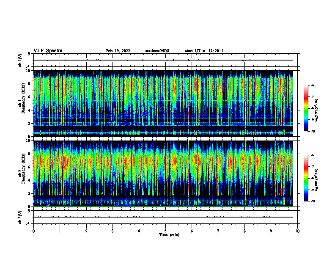Click the ch.1 spectrogram color bar
The width and height of the screenshot is (335, 259).
[x=306, y=108]
